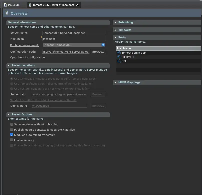Click the Server name: label
202x195 pixels.
[19, 33]
